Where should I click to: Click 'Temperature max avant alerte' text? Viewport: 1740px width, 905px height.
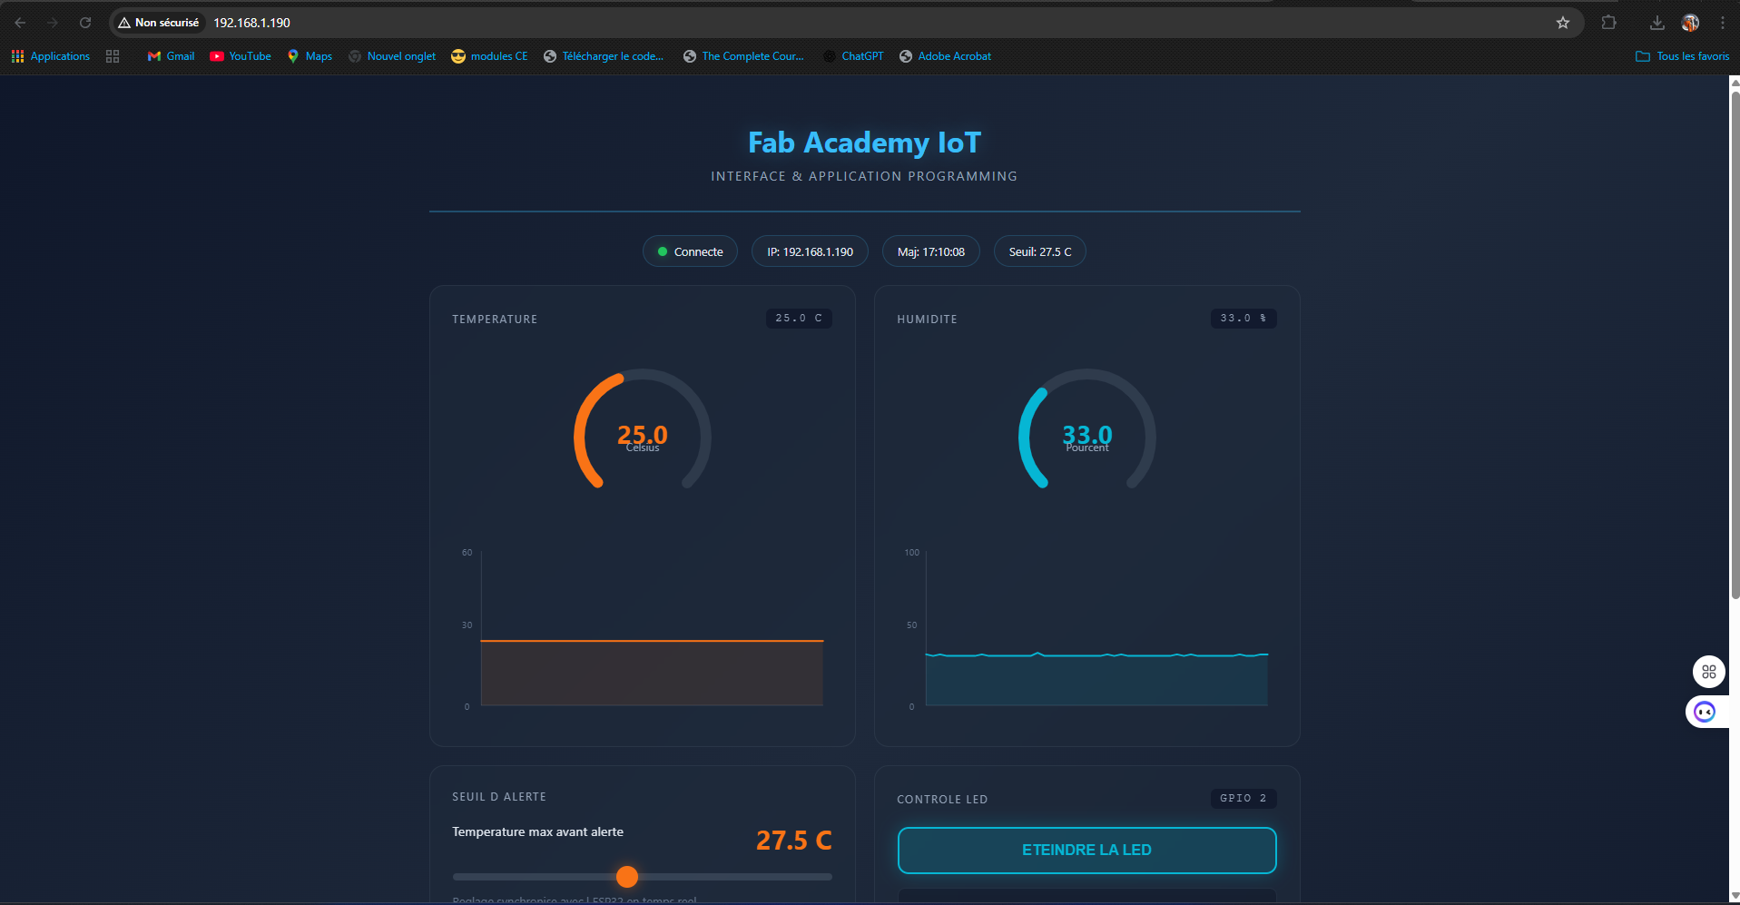(537, 831)
